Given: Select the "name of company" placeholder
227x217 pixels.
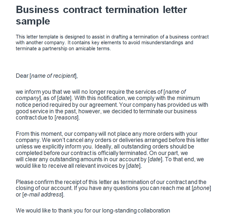Looking at the screenshot, I should (175, 92).
